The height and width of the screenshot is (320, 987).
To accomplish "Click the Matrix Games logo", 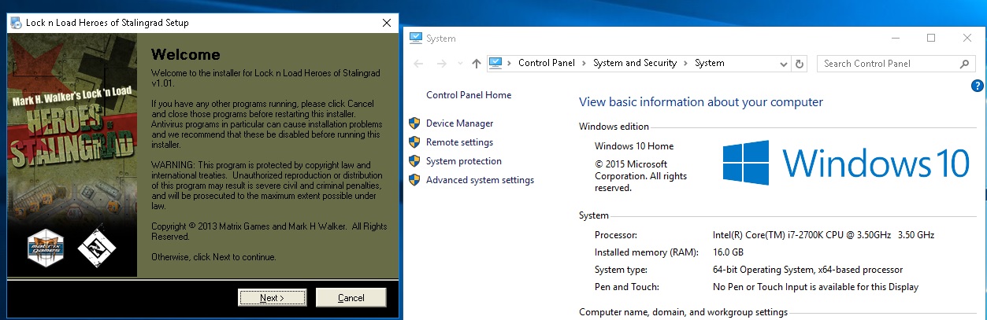I will pyautogui.click(x=45, y=248).
